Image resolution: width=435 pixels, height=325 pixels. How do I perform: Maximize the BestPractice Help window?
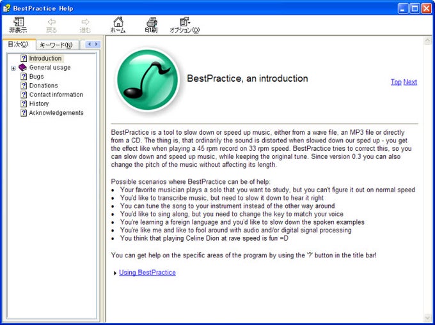(415, 8)
